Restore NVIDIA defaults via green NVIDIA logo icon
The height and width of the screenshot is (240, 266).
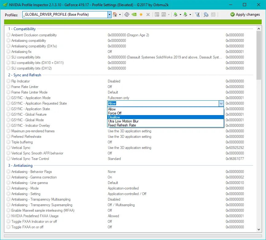coord(134,14)
